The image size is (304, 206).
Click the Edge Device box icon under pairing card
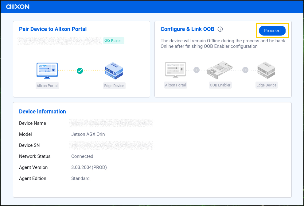[x=114, y=71]
